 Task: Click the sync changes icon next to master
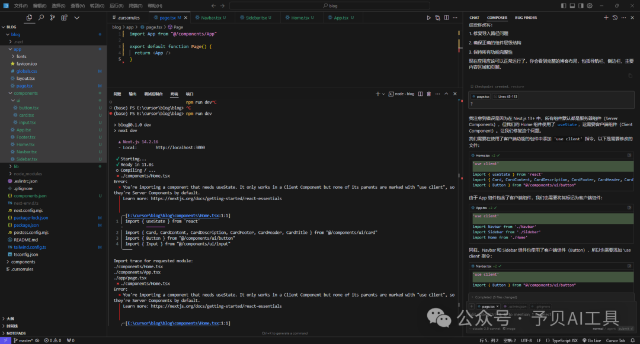(37, 340)
